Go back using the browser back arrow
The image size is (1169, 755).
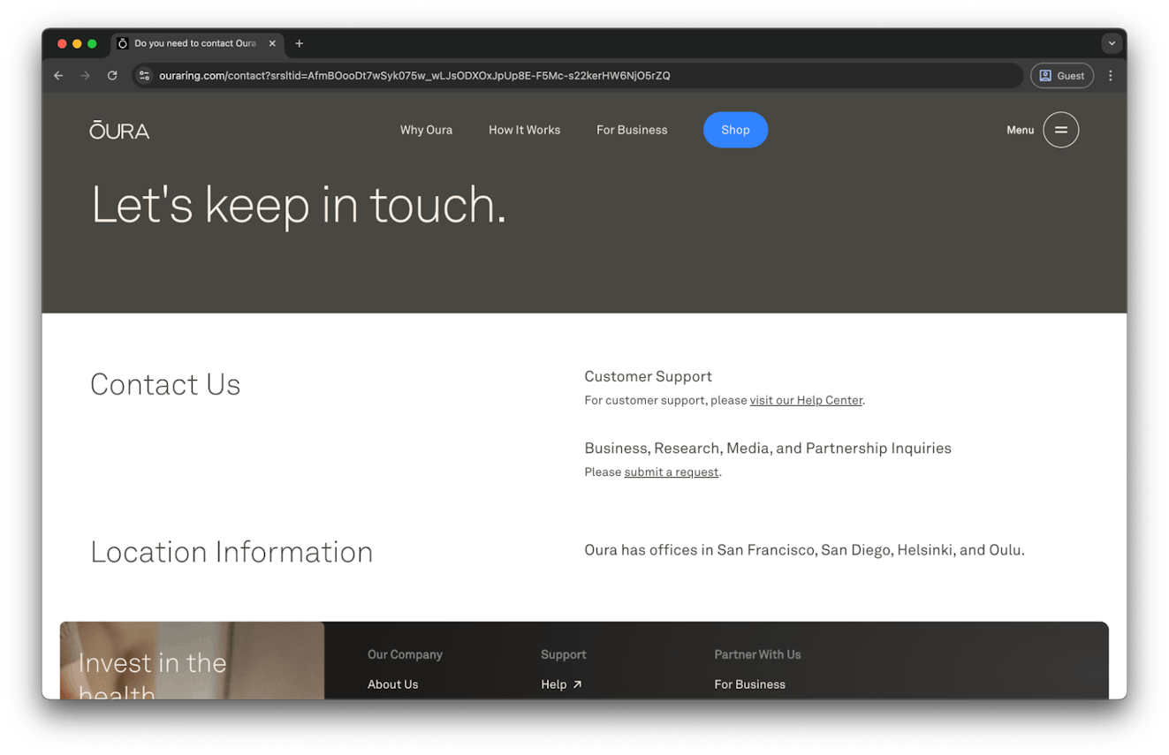[x=58, y=76]
